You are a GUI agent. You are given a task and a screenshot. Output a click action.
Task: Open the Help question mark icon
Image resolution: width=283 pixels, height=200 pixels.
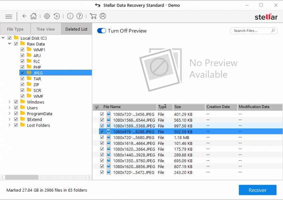coord(80,16)
